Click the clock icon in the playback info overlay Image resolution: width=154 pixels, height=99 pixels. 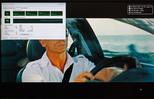tap(130, 7)
